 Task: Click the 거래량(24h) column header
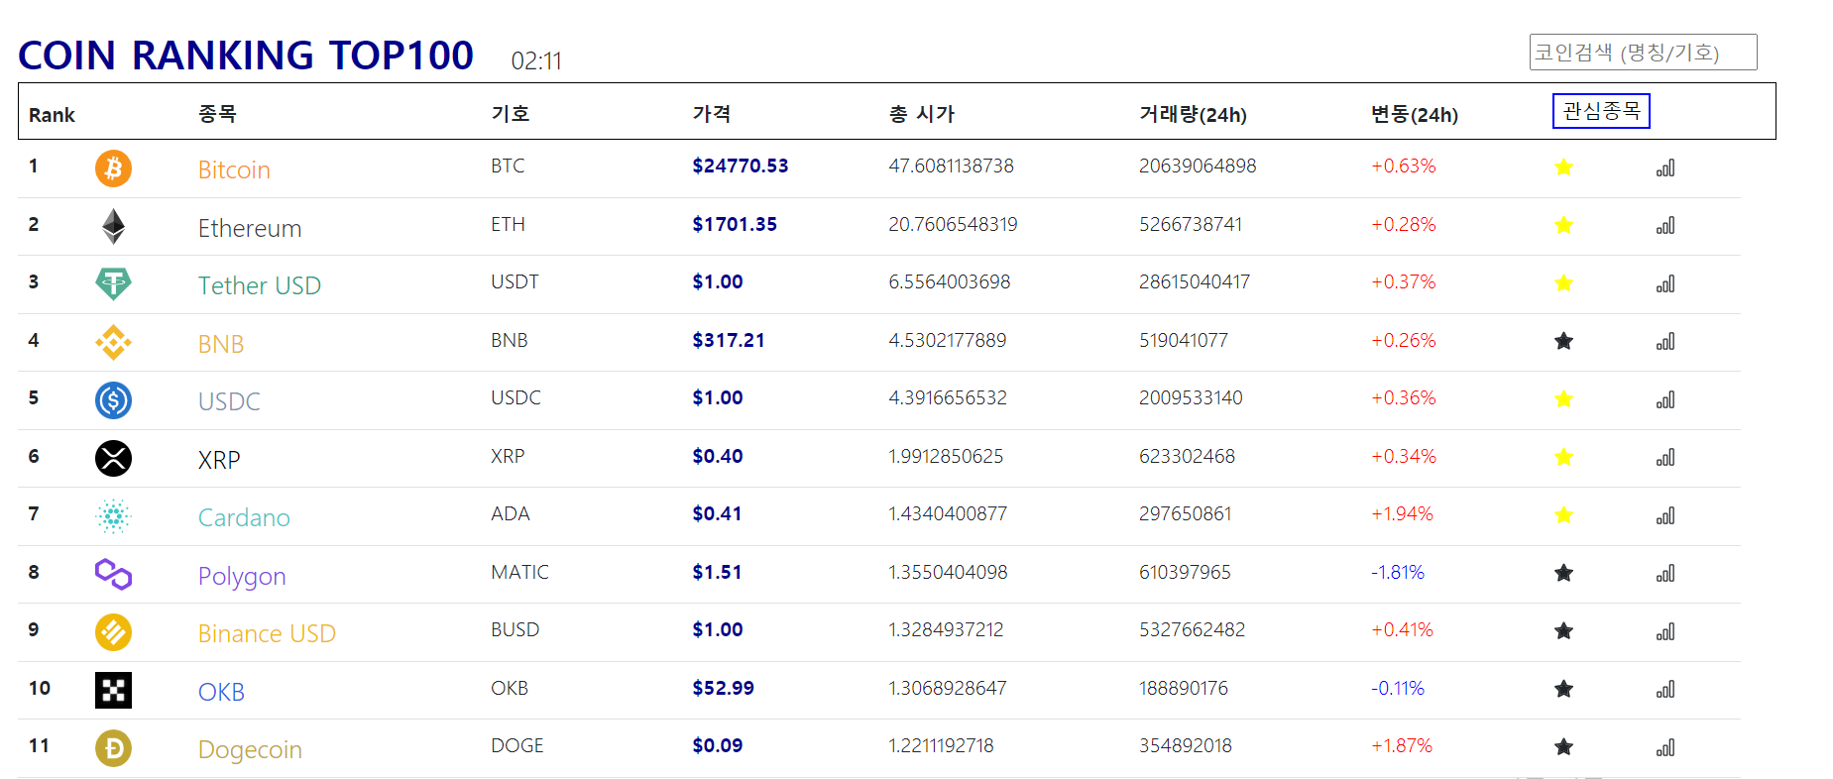tap(1193, 114)
